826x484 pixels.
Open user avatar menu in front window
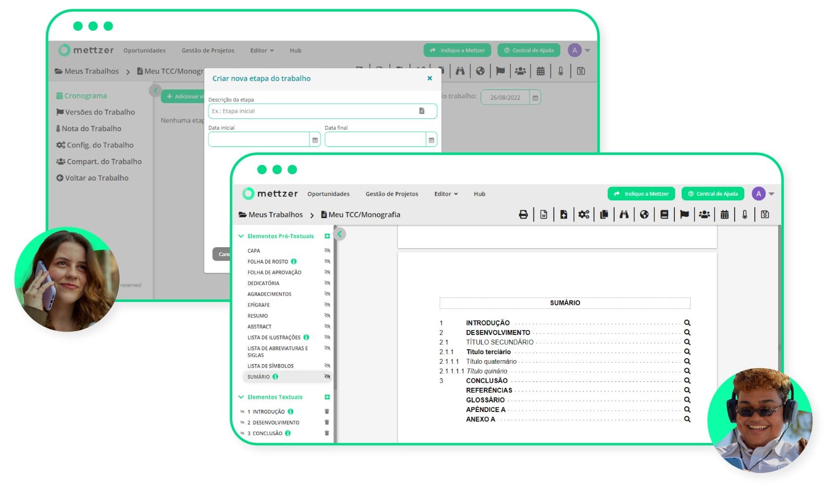tap(763, 194)
